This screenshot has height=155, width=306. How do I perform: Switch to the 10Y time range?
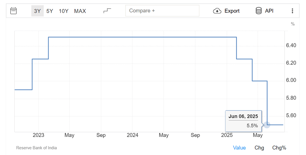[64, 11]
